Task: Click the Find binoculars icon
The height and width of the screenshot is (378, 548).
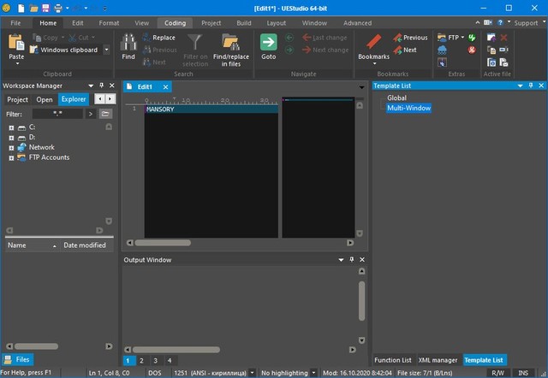Action: [128, 43]
